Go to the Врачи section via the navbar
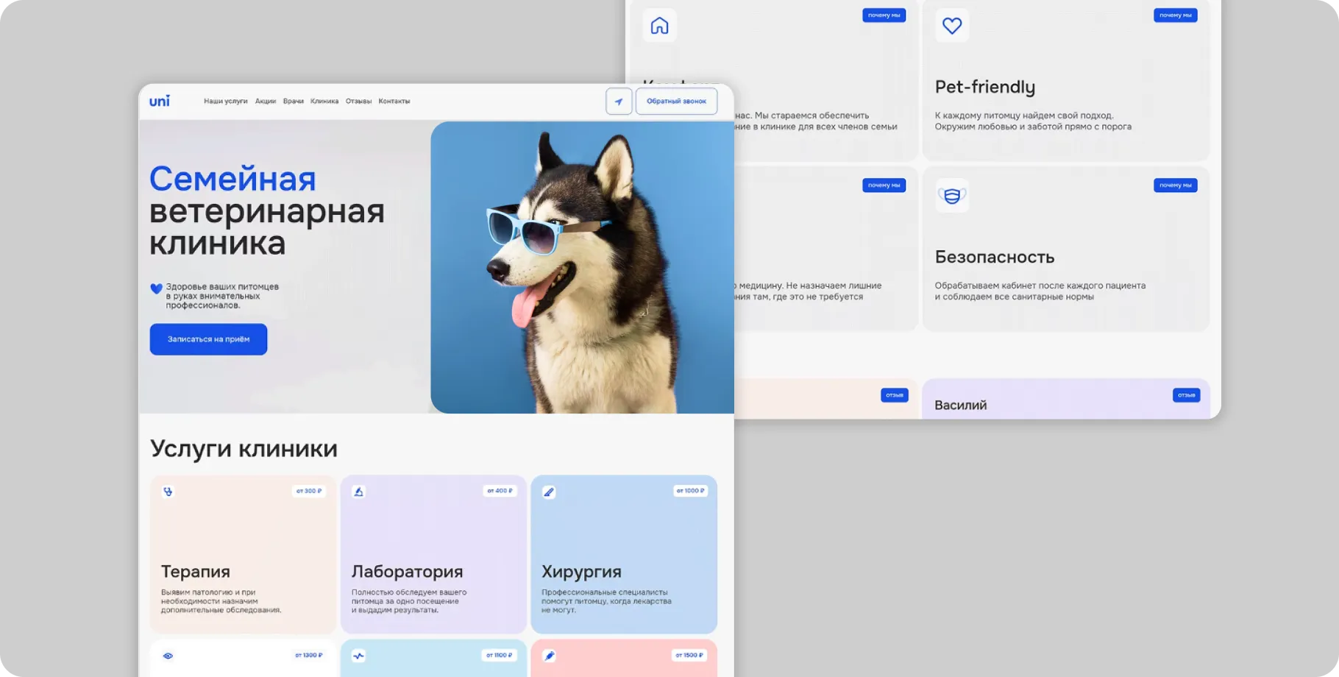The width and height of the screenshot is (1339, 677). [x=294, y=101]
